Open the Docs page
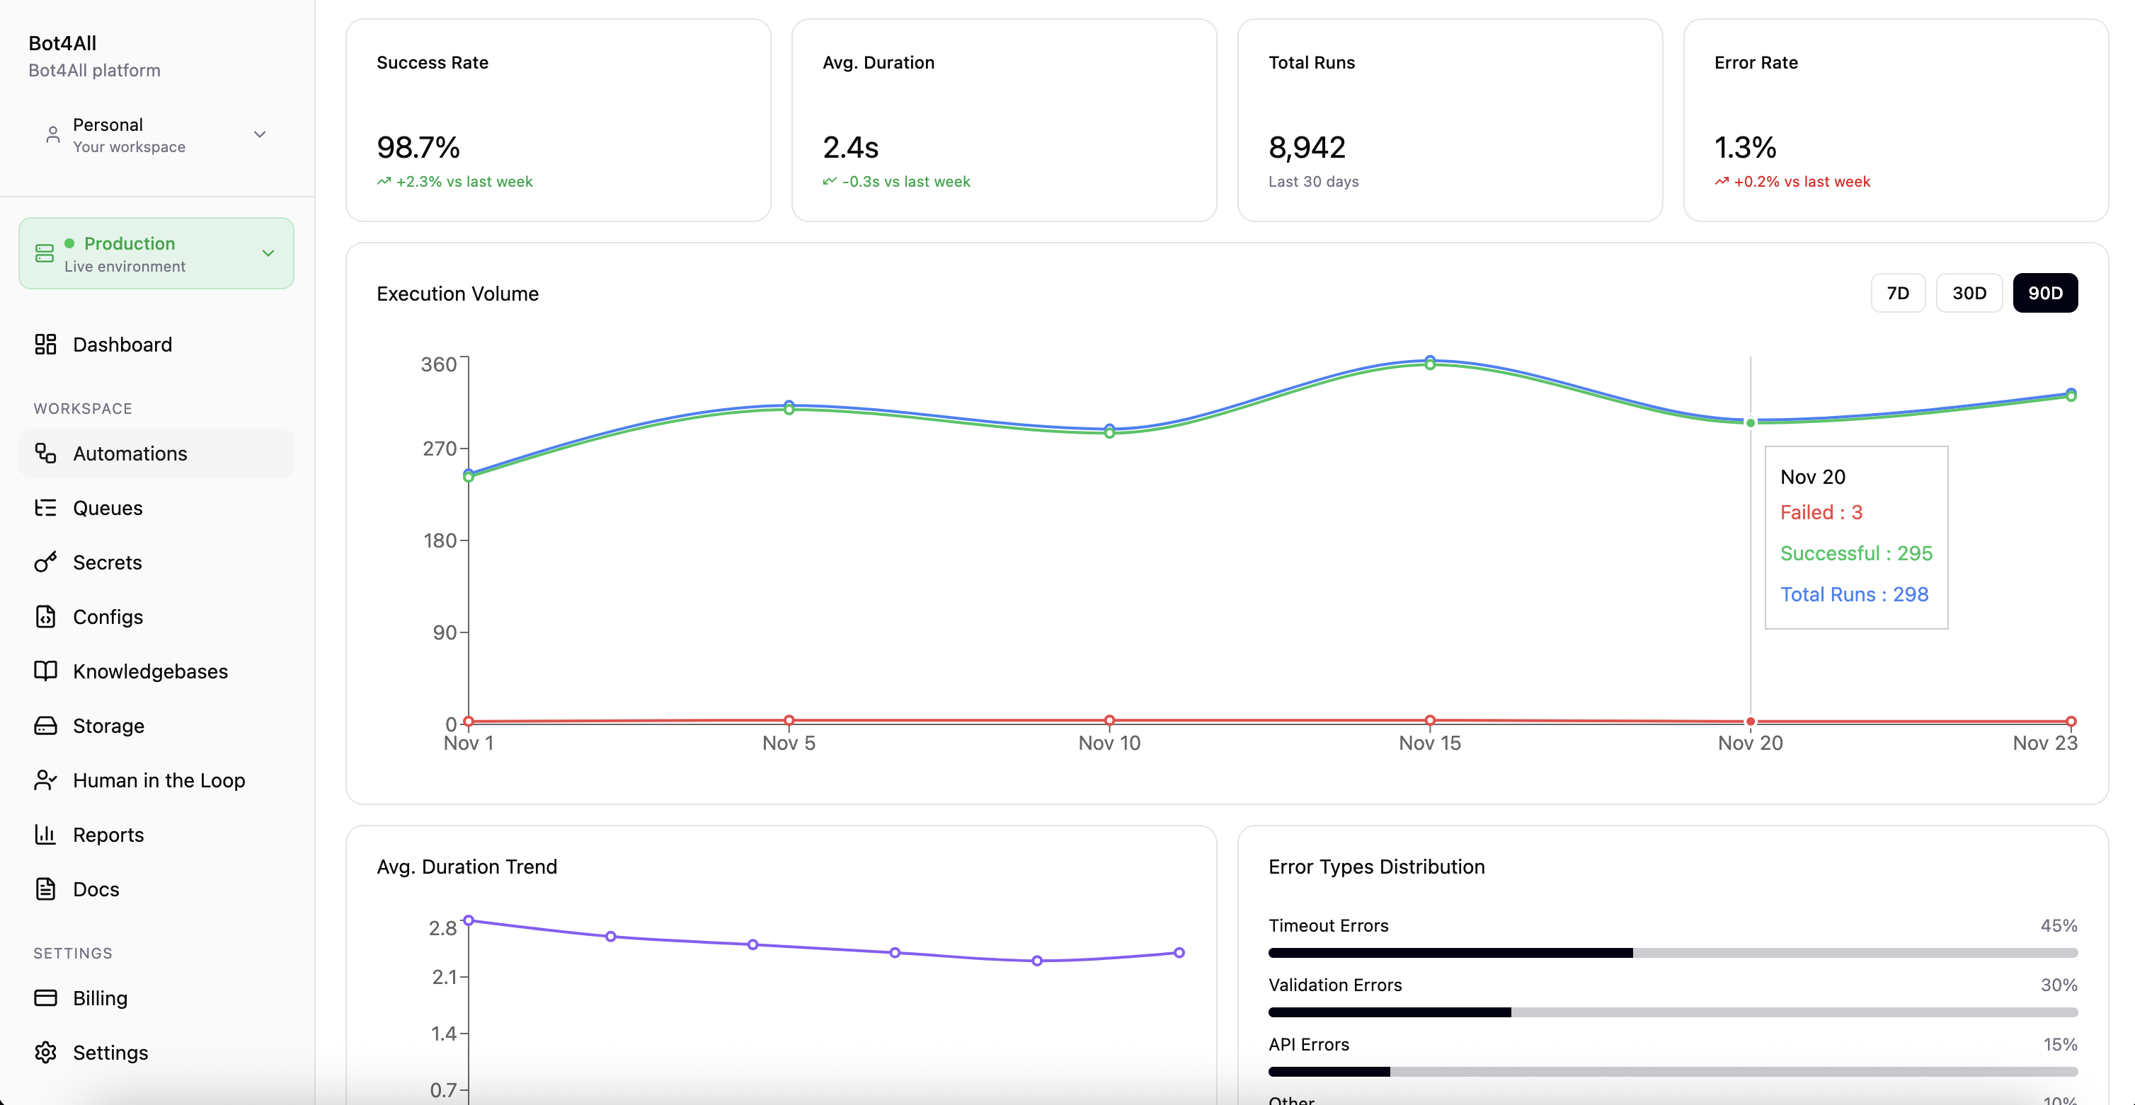2135x1105 pixels. pos(96,888)
